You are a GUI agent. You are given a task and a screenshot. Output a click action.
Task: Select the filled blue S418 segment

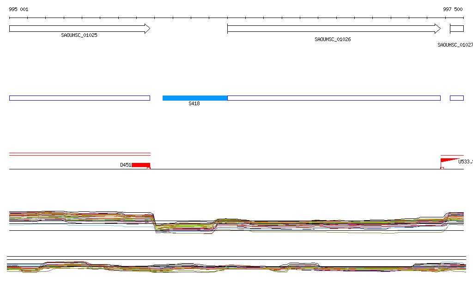pyautogui.click(x=195, y=98)
